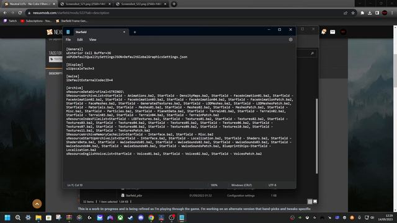The width and height of the screenshot is (397, 223).
Task: Open Nexus Mods messages envelope
Action: pos(332,32)
